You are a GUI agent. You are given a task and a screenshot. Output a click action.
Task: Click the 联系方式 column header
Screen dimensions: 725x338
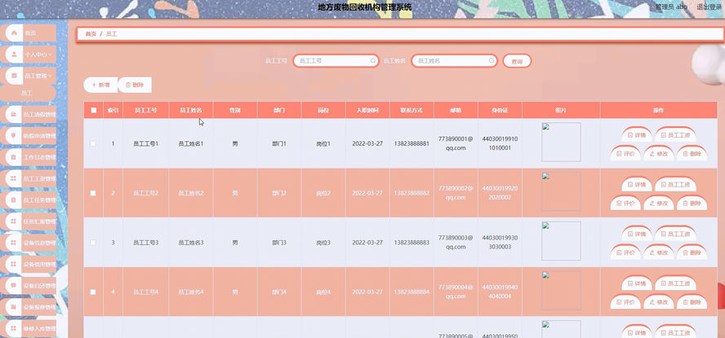(x=411, y=110)
